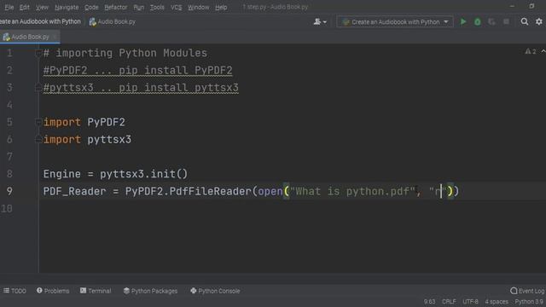Click the string "What is python.pdf"
546x307 pixels.
coord(352,191)
